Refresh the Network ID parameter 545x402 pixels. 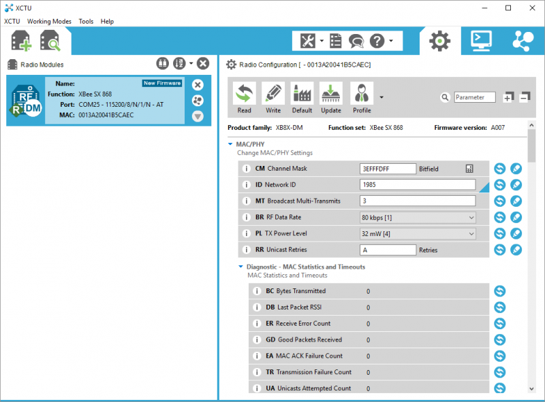500,185
